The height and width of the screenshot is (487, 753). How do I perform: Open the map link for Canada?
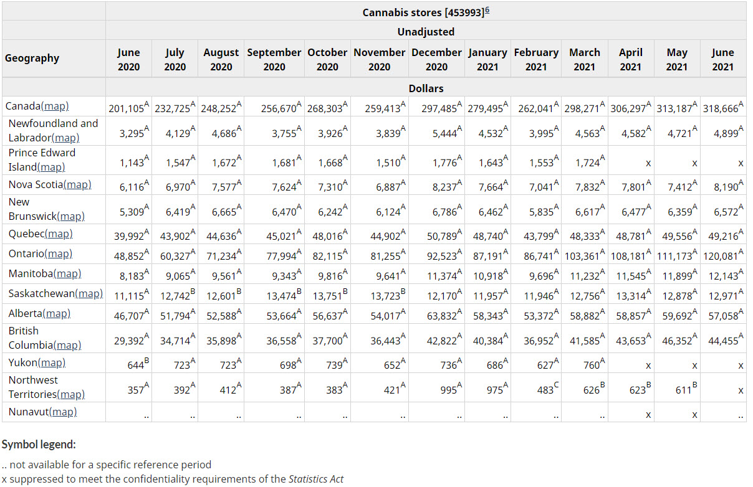point(55,106)
